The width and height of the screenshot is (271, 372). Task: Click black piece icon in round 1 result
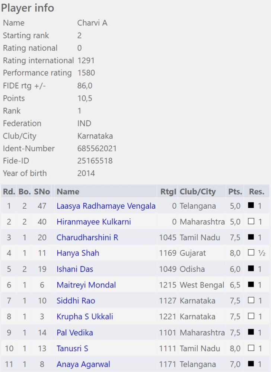(251, 206)
